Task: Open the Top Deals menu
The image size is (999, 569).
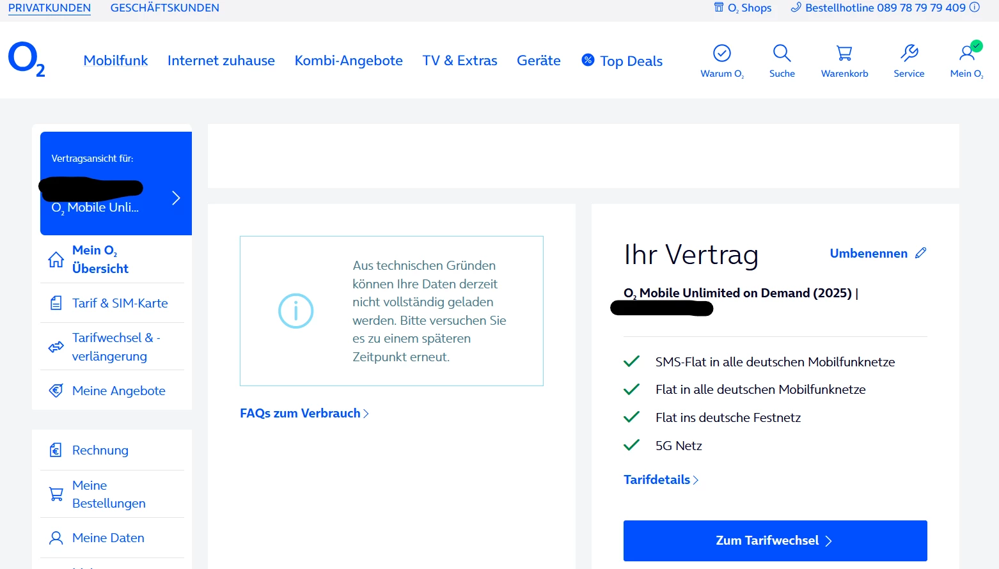Action: click(x=631, y=61)
